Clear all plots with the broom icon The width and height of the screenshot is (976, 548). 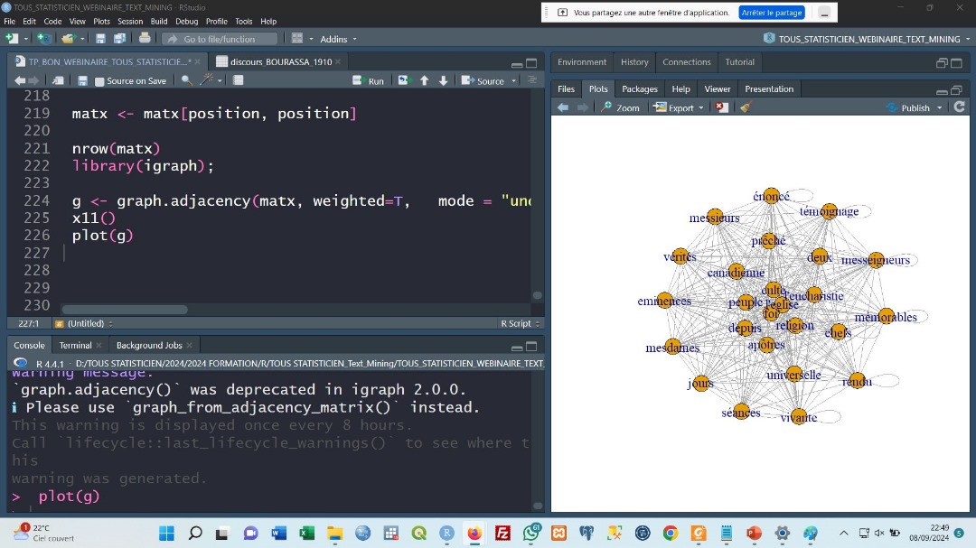click(746, 107)
